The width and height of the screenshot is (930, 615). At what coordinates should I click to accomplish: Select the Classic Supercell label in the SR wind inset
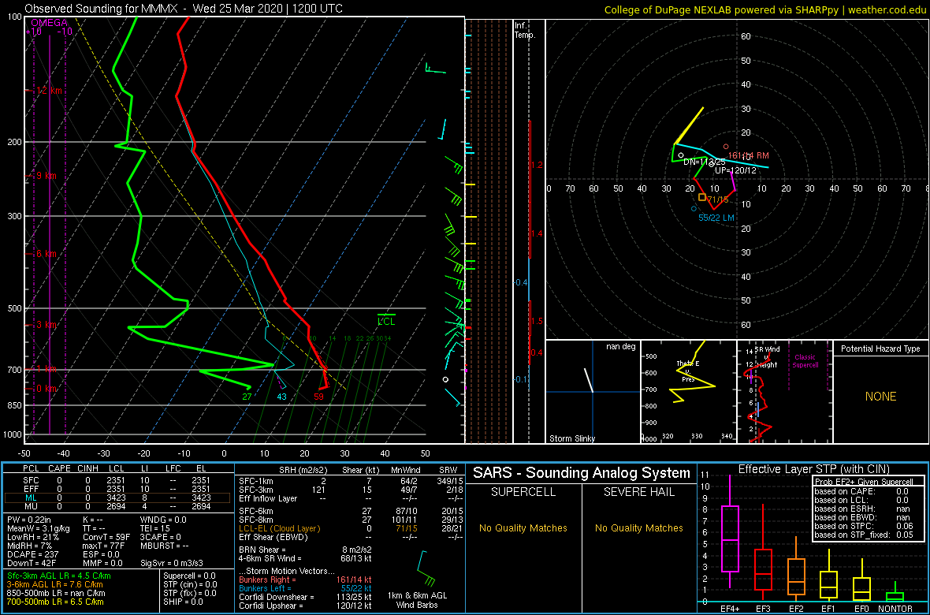(805, 361)
